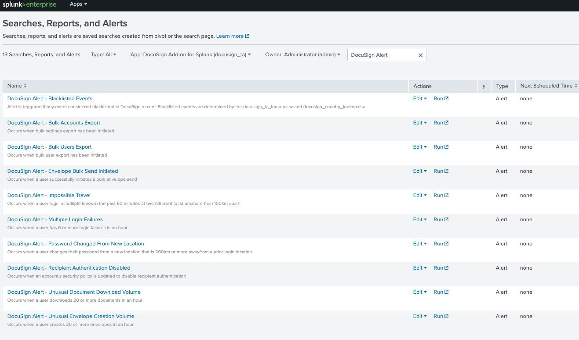Sort table by Name column
The height and width of the screenshot is (340, 579).
pos(17,86)
